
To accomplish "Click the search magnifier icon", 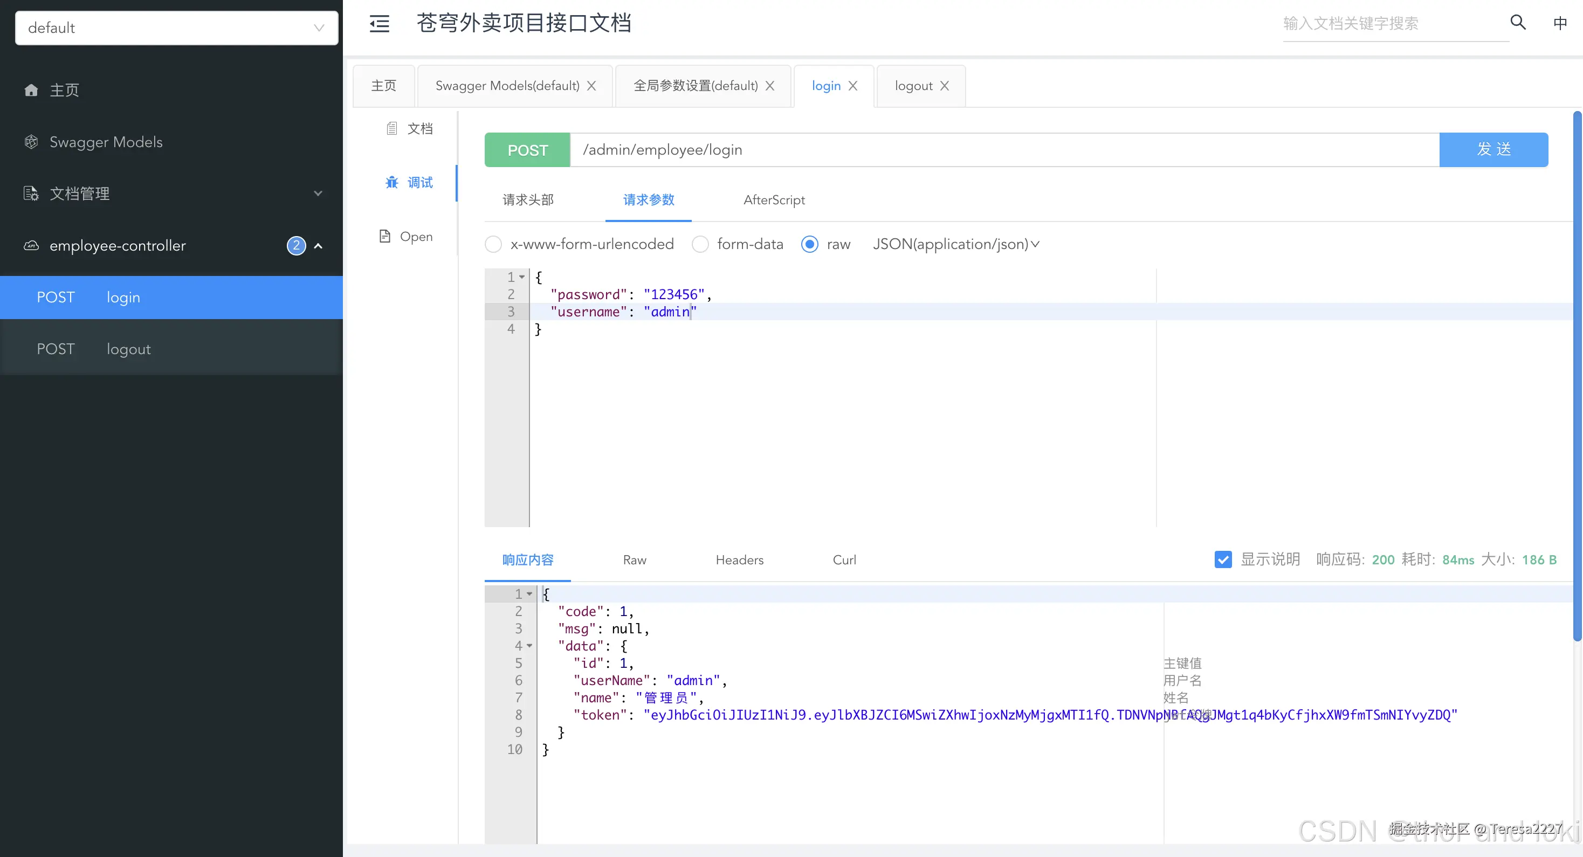I will 1518,23.
